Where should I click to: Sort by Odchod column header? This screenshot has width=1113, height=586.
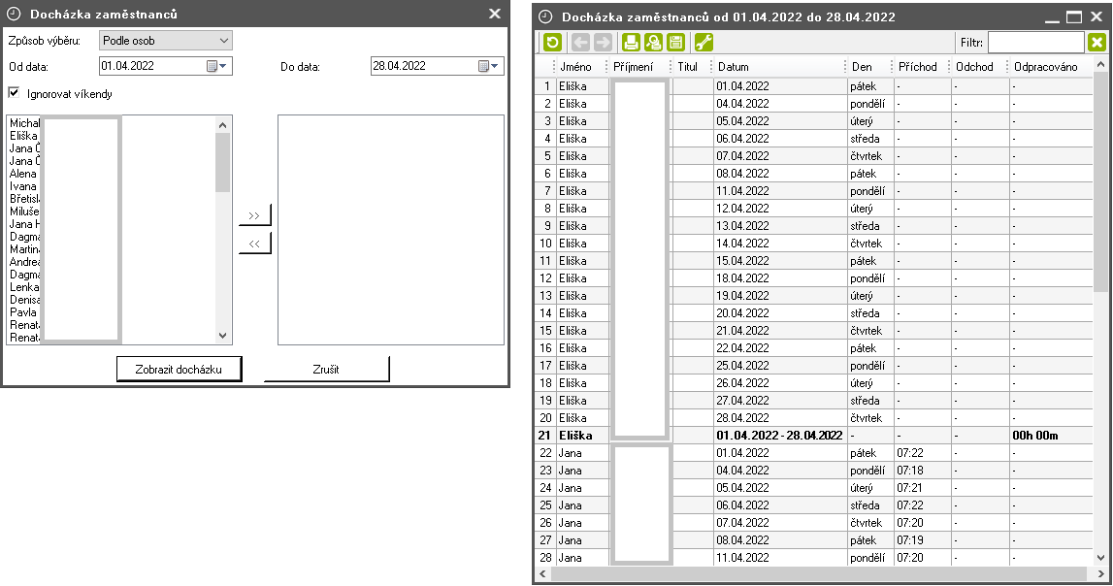click(x=974, y=67)
